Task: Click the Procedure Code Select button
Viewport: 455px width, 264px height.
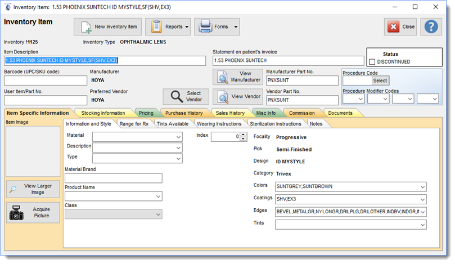Action: click(x=380, y=80)
